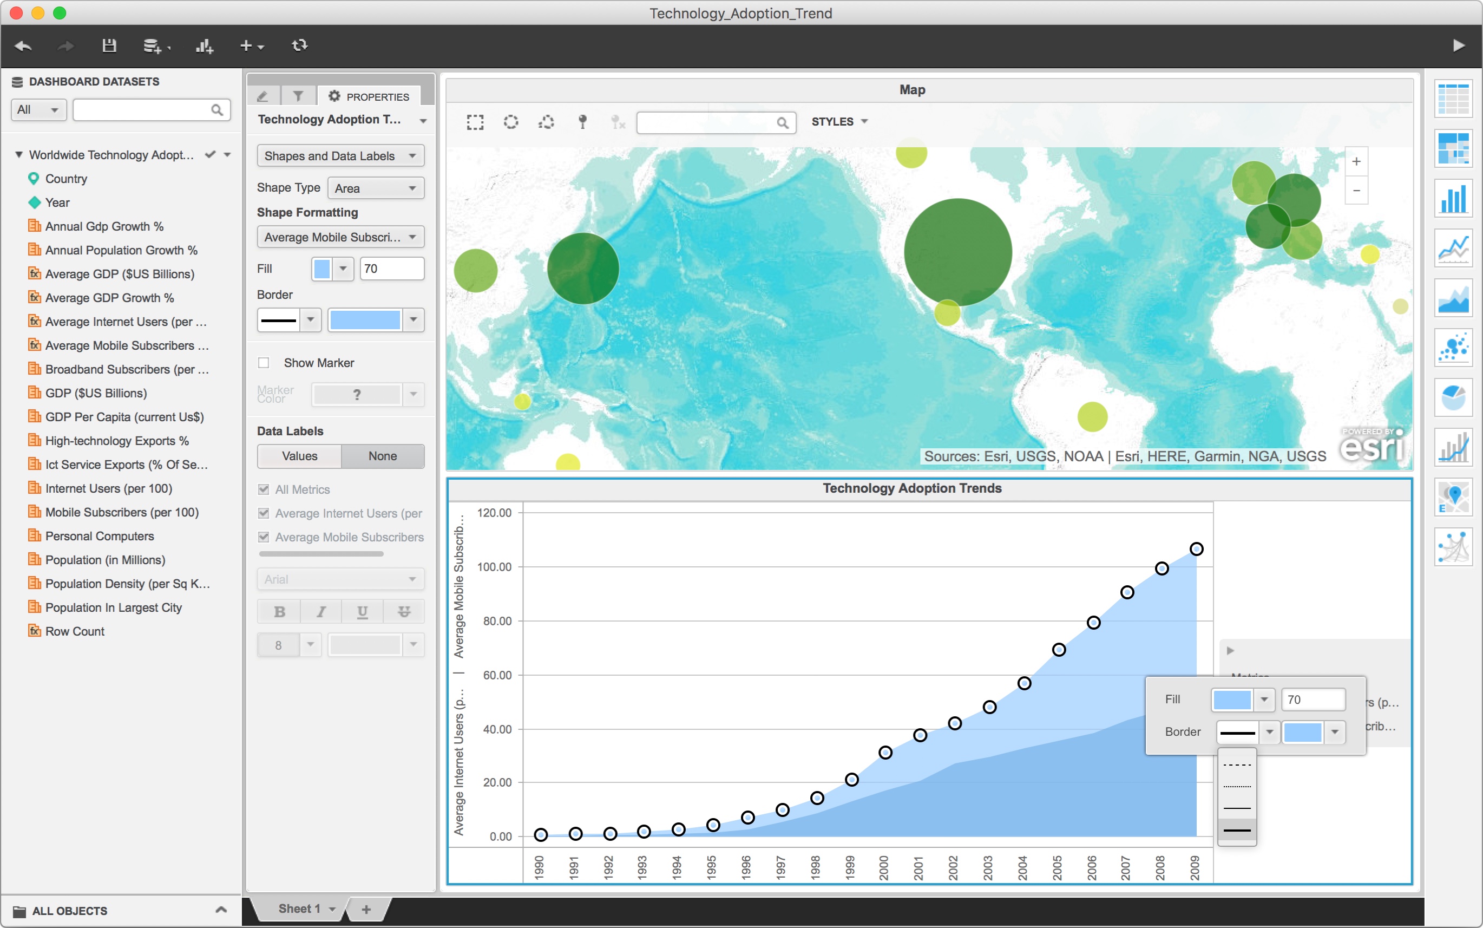Save the dashboard with the disk icon
1483x928 pixels.
pos(109,45)
